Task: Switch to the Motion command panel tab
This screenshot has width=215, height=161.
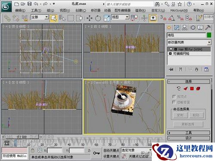Action: [193, 27]
